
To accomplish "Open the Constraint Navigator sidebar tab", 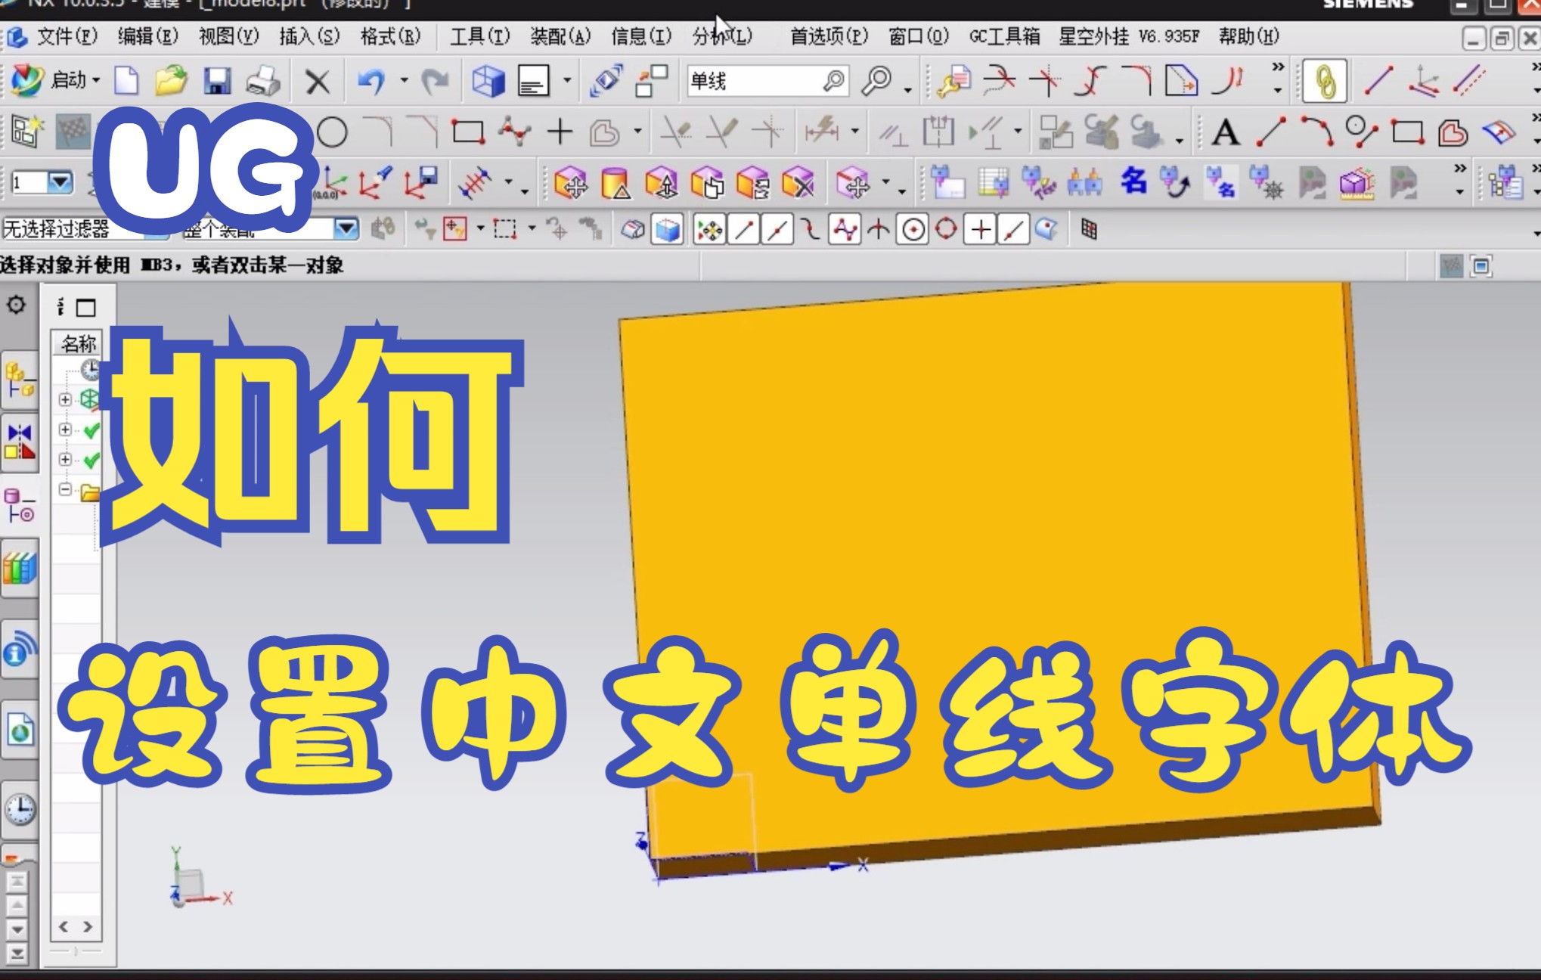I will pyautogui.click(x=20, y=442).
